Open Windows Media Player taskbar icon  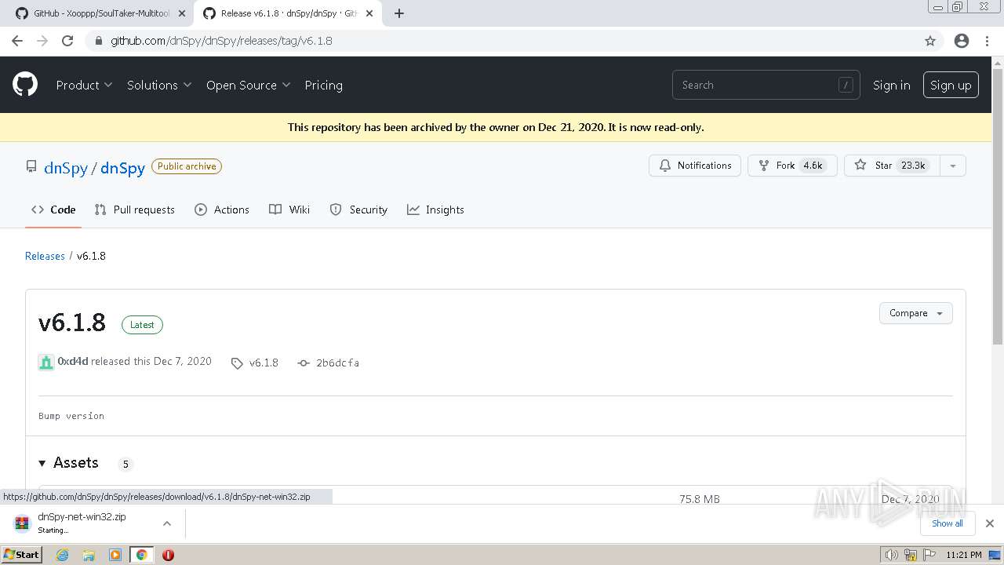click(x=115, y=555)
